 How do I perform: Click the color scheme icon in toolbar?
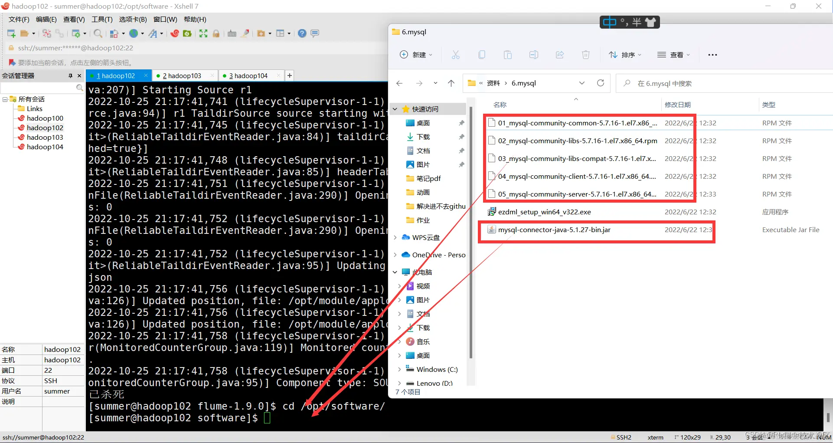pyautogui.click(x=114, y=33)
